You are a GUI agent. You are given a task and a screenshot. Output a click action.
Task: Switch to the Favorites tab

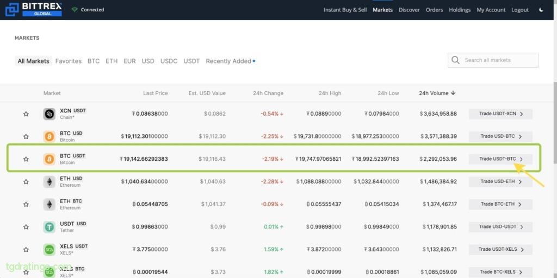69,61
